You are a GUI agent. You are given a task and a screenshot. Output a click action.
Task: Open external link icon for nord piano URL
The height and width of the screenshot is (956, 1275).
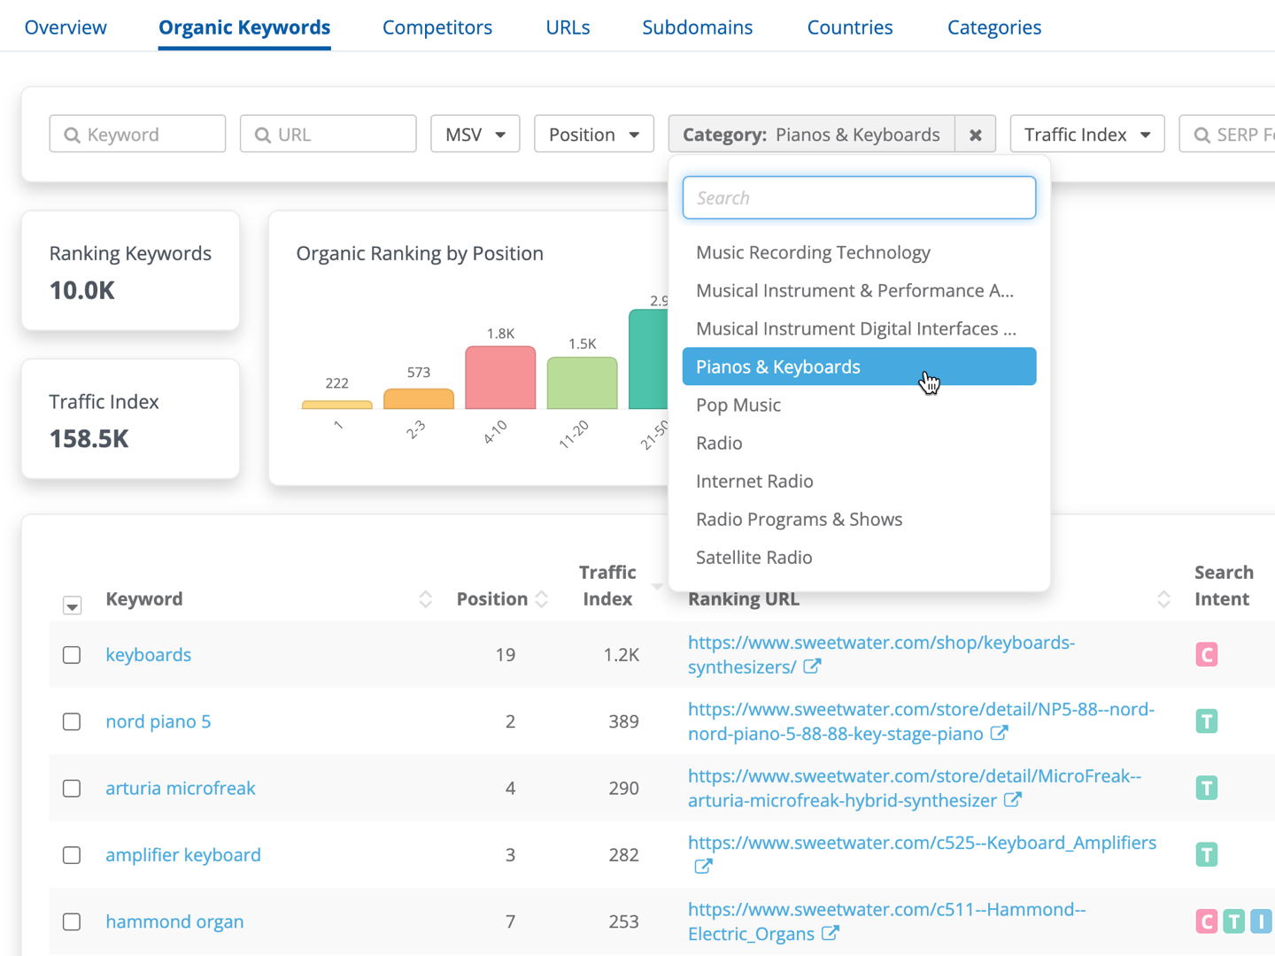point(999,733)
